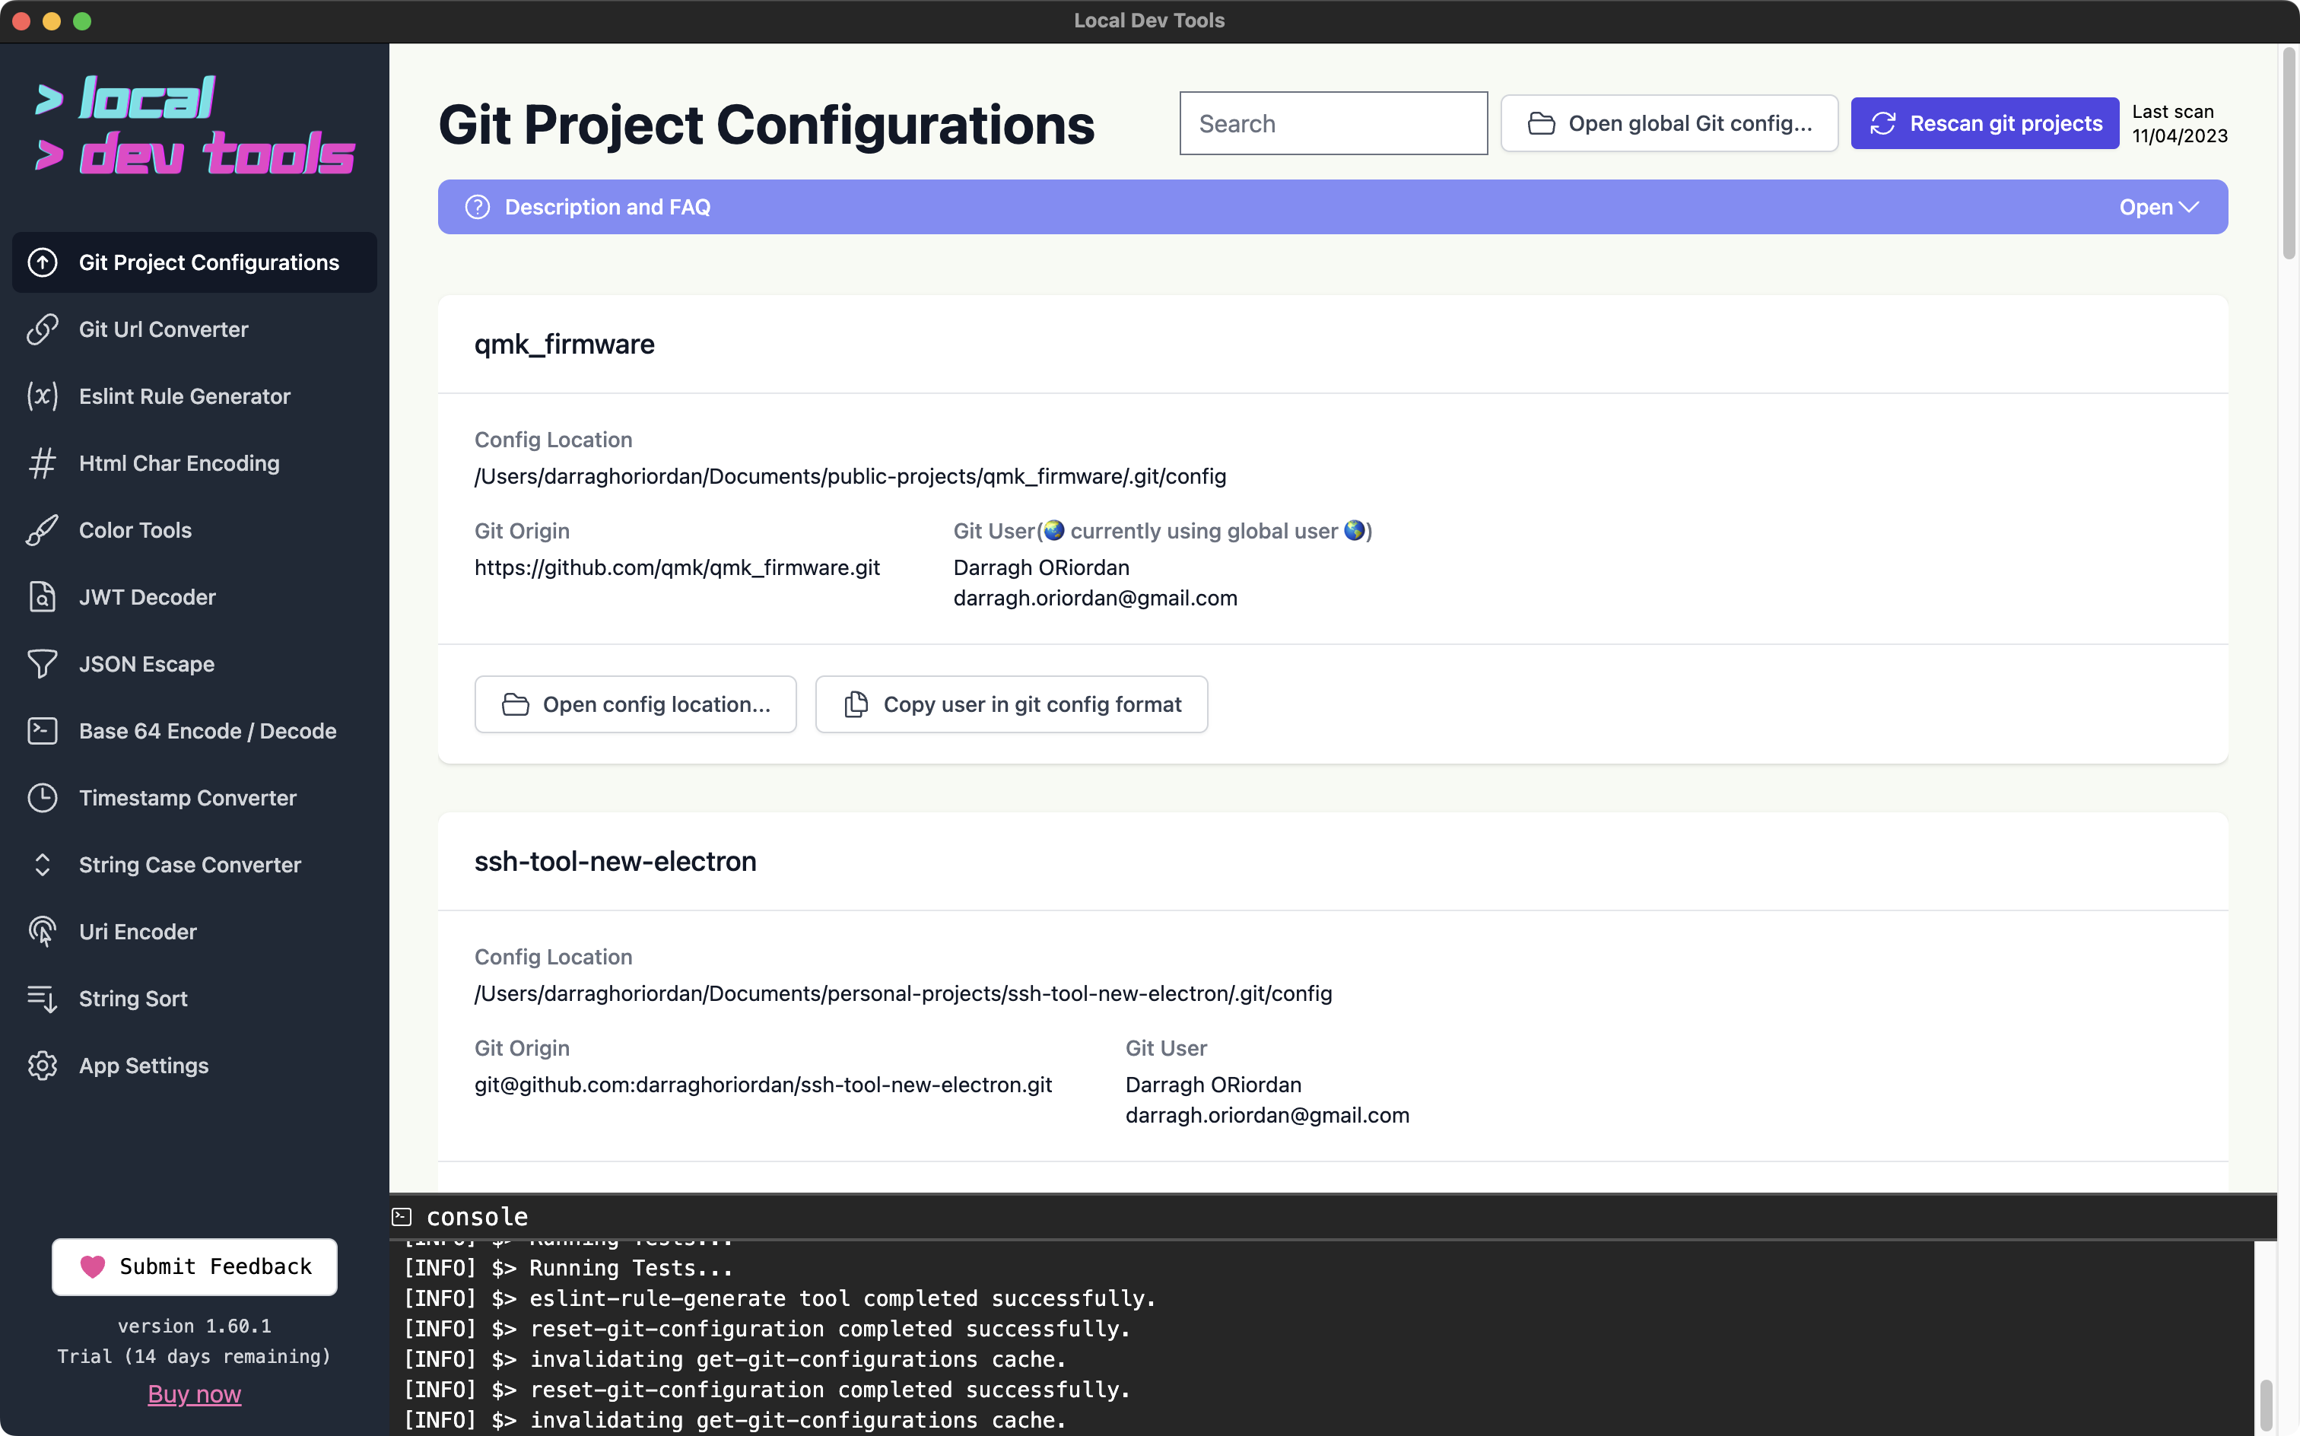Click the JWT Decoder document icon

(43, 597)
